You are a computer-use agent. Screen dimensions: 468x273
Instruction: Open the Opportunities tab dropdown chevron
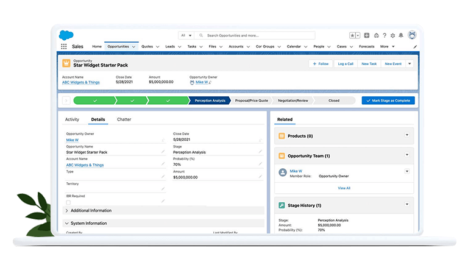pyautogui.click(x=133, y=47)
